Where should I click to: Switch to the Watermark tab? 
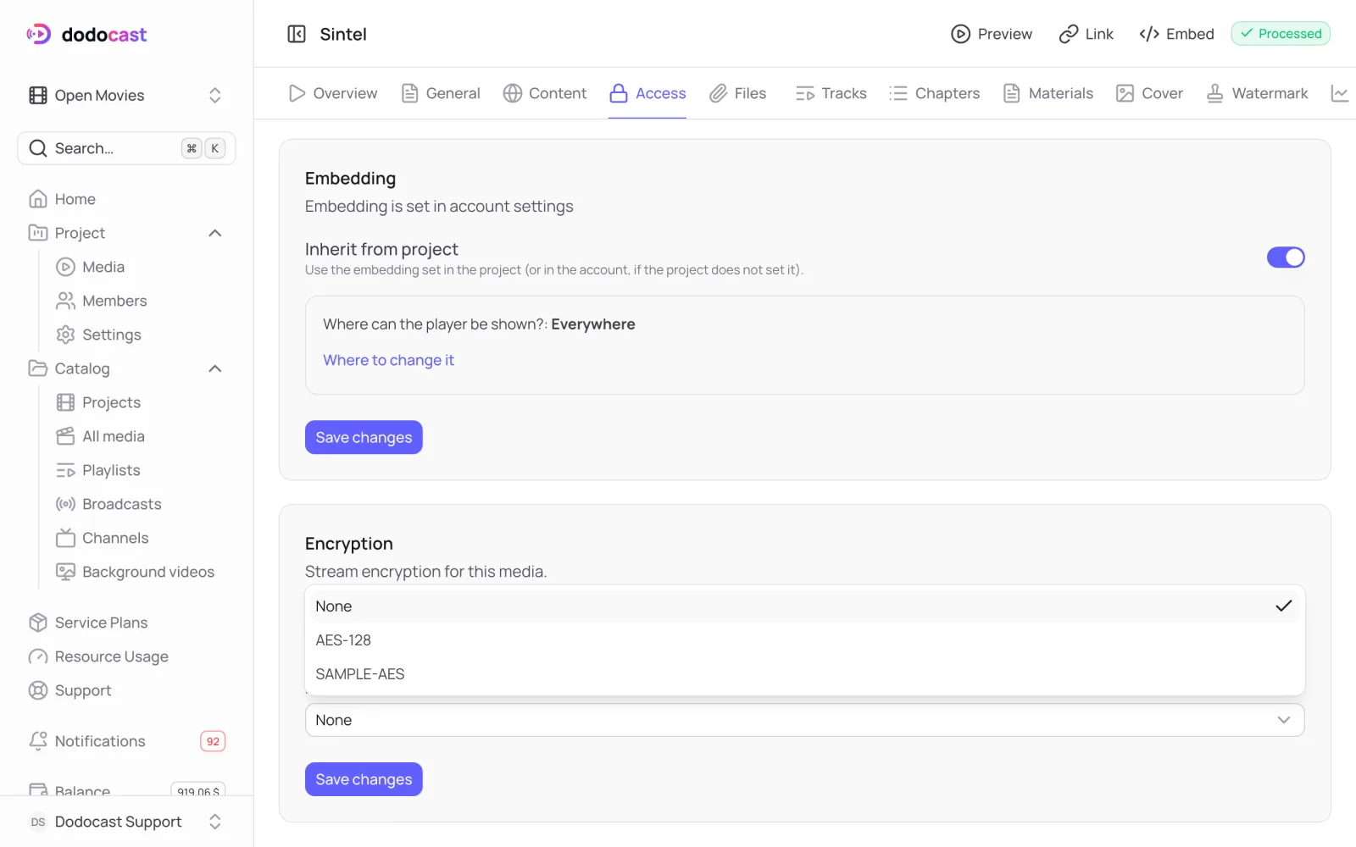point(1257,93)
